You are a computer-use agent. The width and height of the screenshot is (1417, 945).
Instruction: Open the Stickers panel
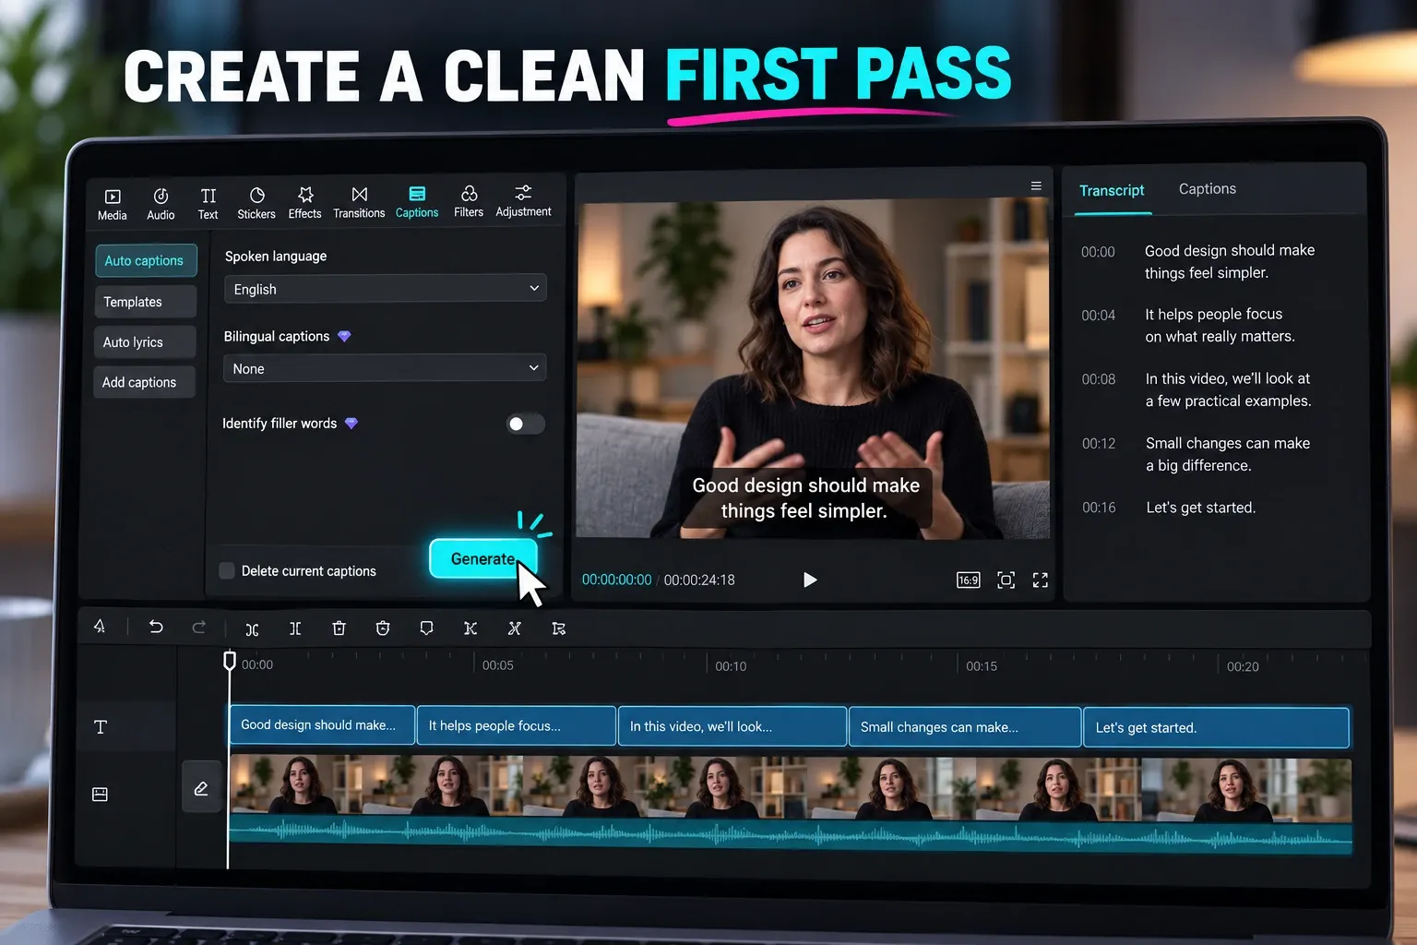point(256,204)
